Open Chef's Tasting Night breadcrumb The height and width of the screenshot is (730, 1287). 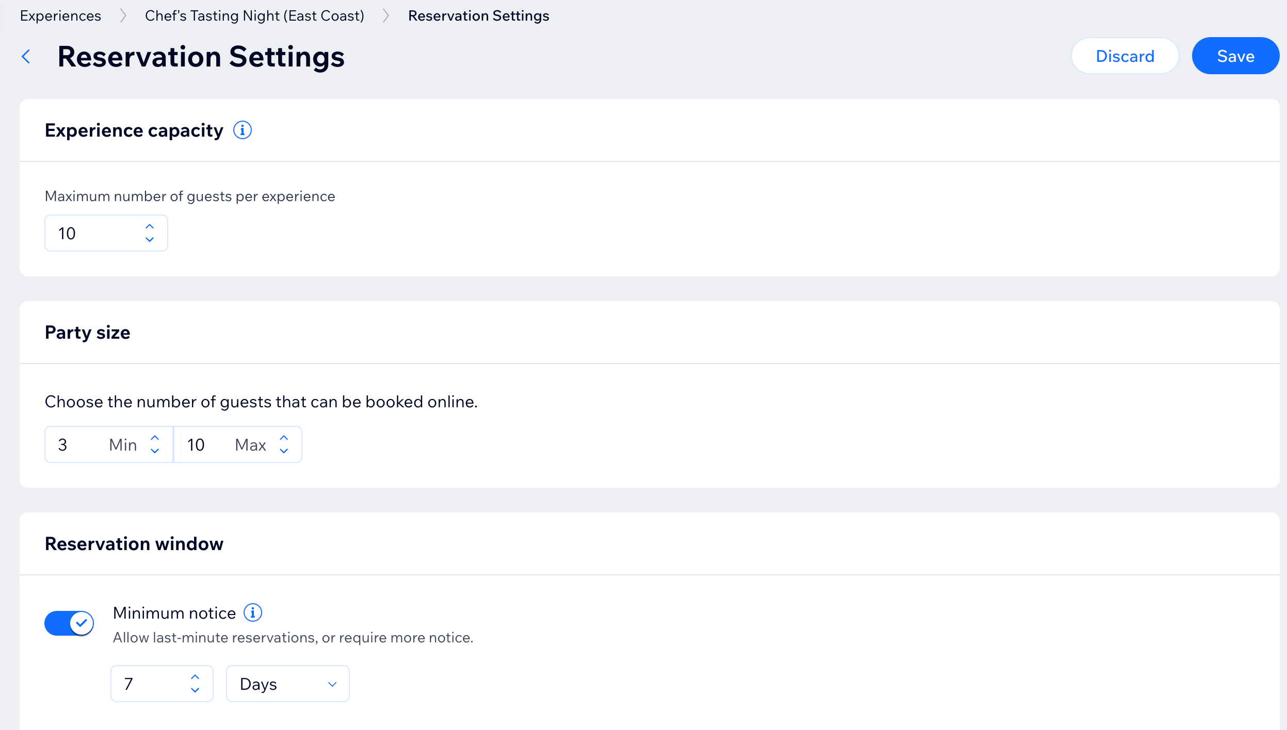click(254, 16)
